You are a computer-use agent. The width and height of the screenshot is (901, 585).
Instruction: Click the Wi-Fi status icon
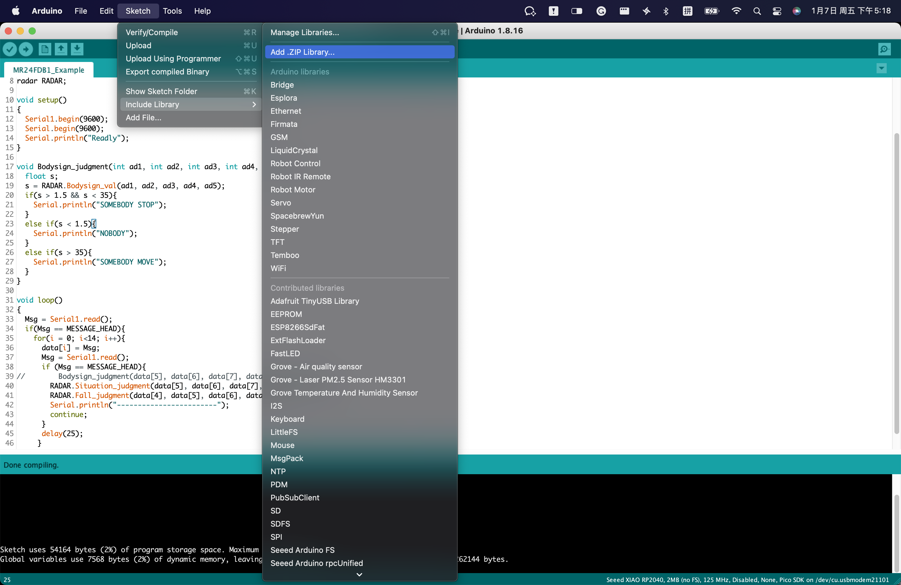tap(736, 11)
